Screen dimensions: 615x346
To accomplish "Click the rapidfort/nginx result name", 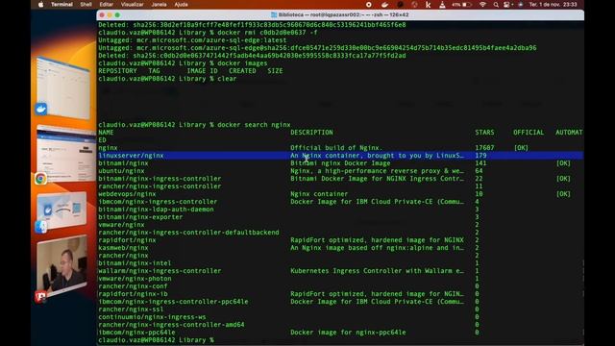I will [x=127, y=240].
